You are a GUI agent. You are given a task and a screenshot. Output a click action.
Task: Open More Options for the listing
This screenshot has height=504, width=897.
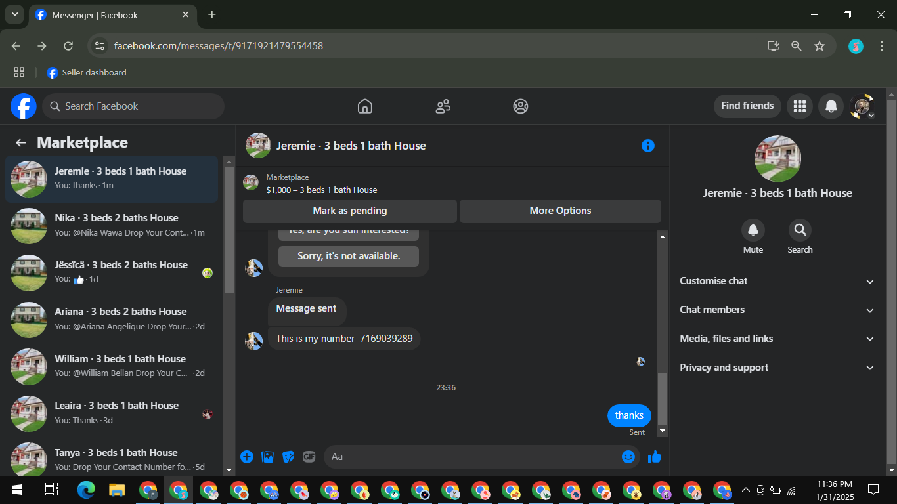coord(560,211)
